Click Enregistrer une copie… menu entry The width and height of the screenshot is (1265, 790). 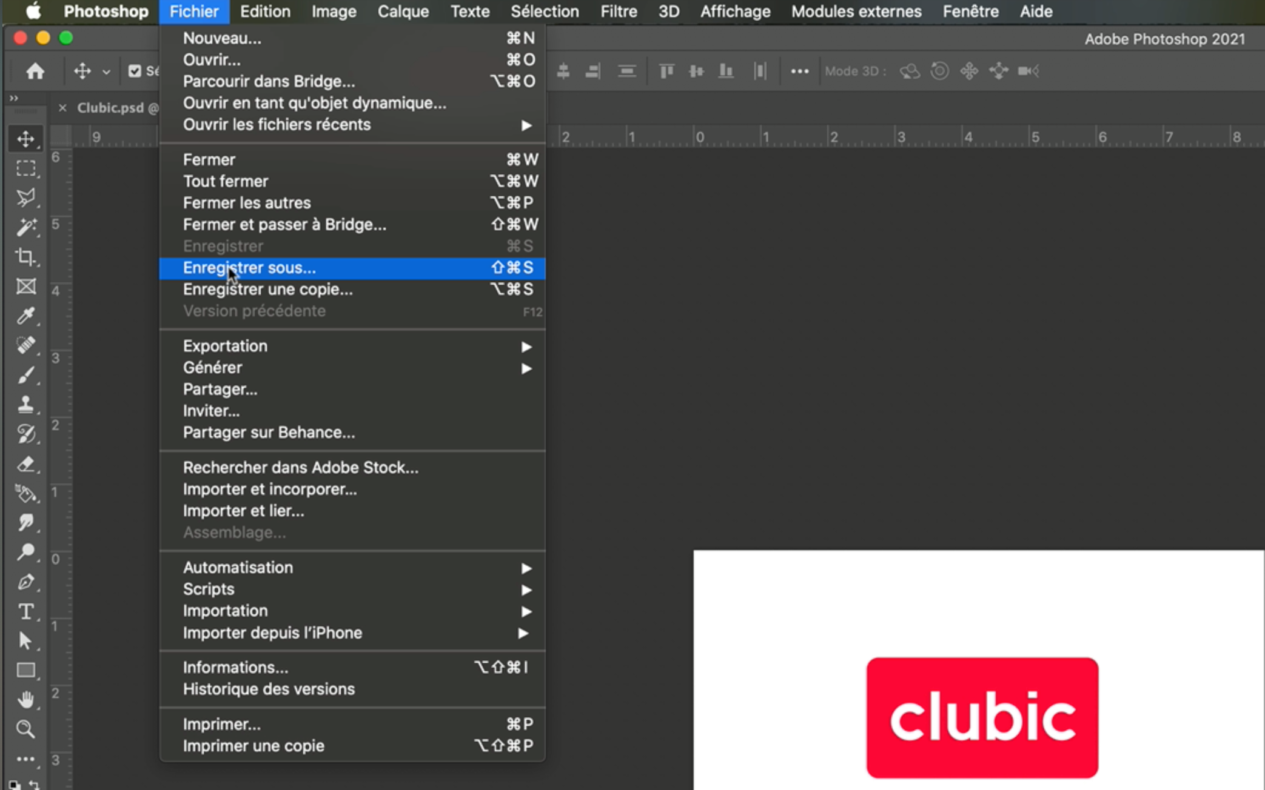pyautogui.click(x=267, y=290)
